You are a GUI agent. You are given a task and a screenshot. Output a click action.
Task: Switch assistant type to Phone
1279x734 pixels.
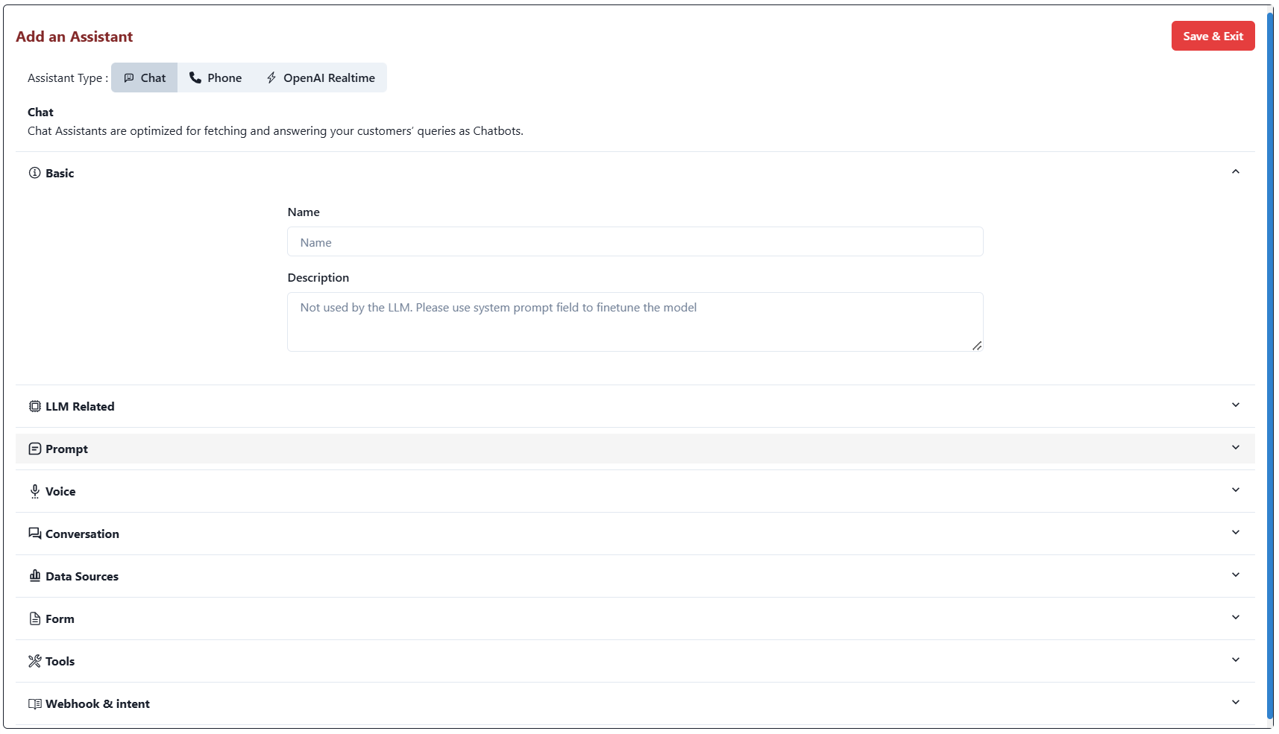pos(216,77)
